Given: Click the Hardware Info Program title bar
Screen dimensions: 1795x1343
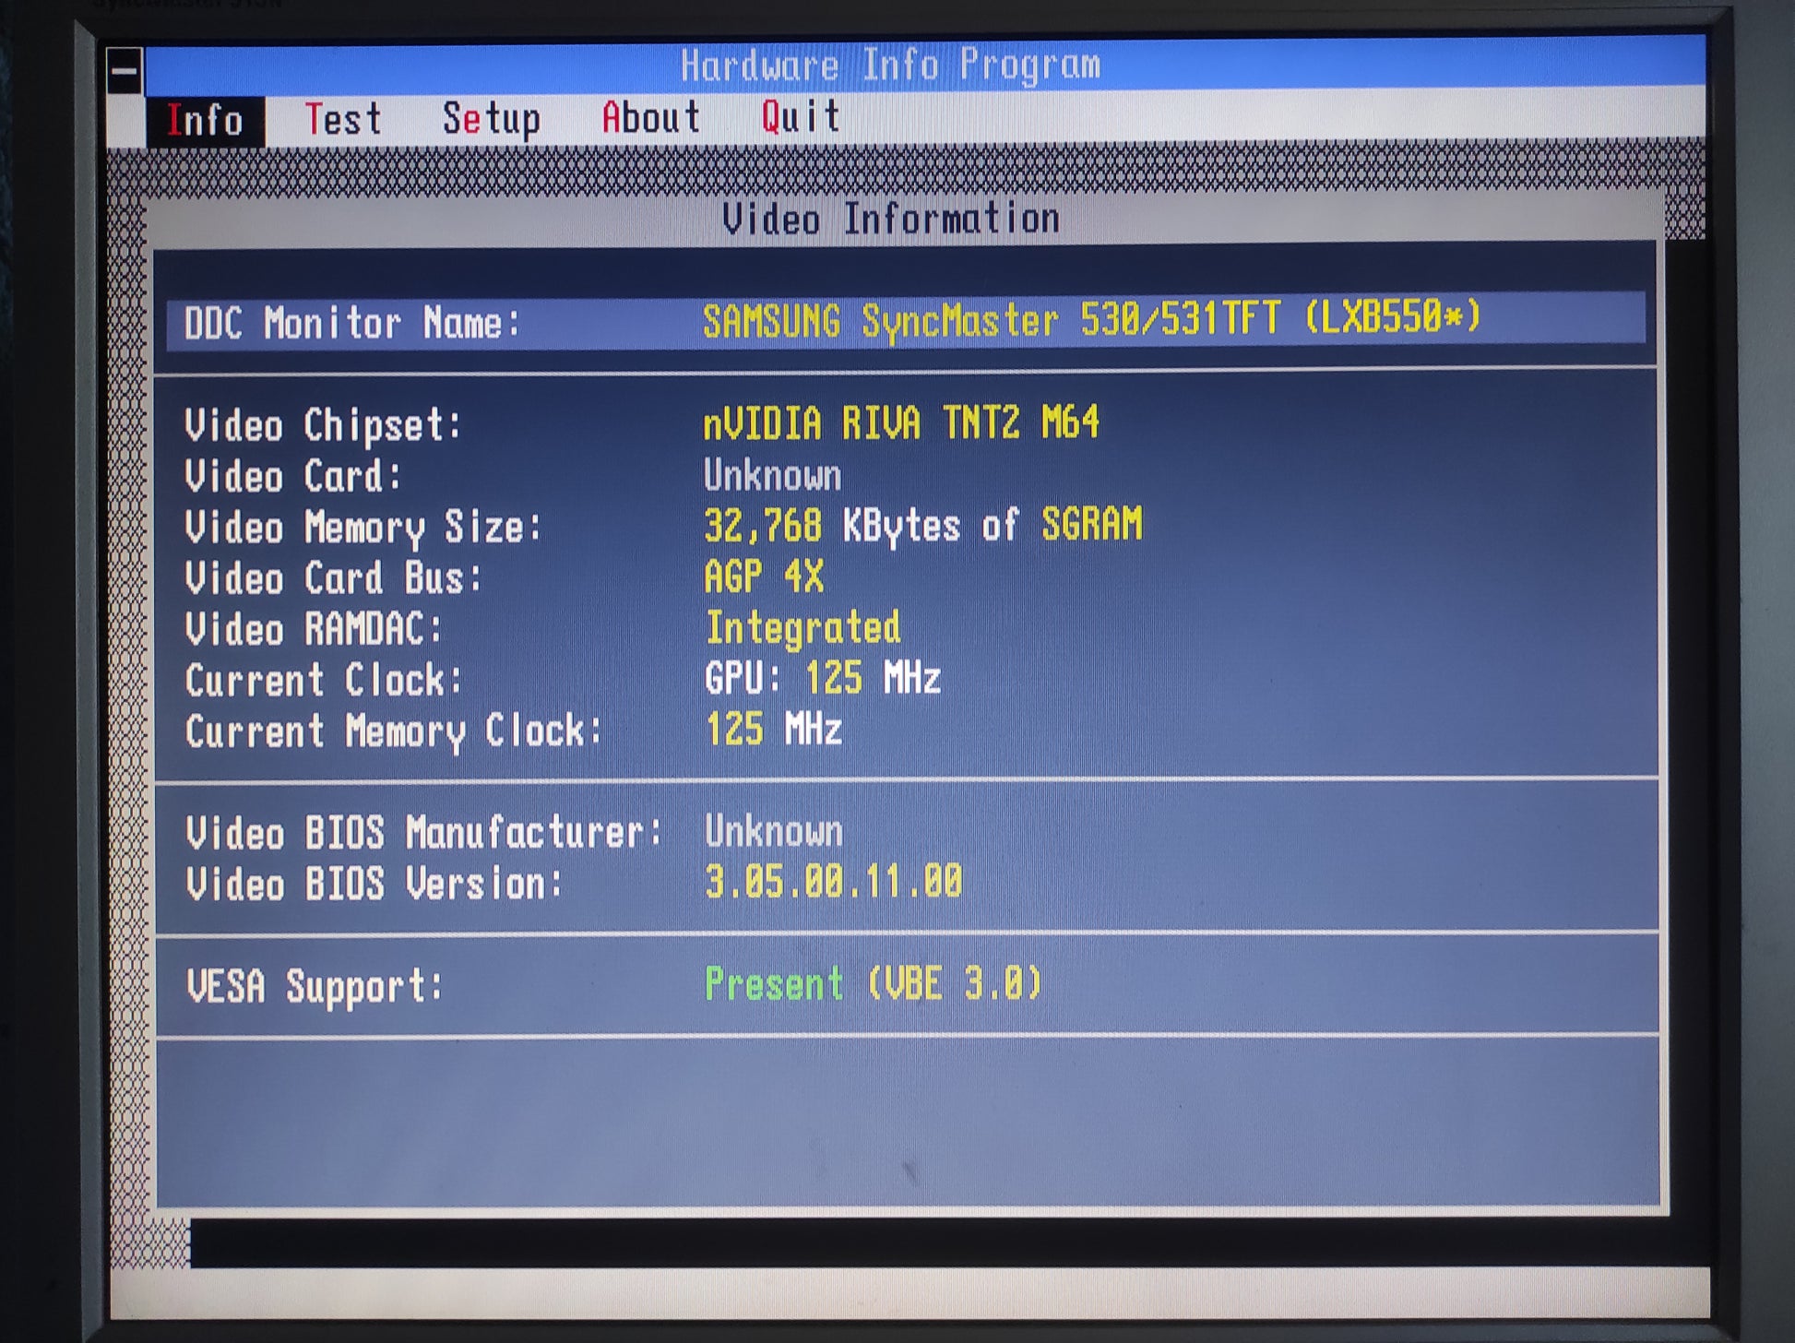Looking at the screenshot, I should [x=890, y=65].
